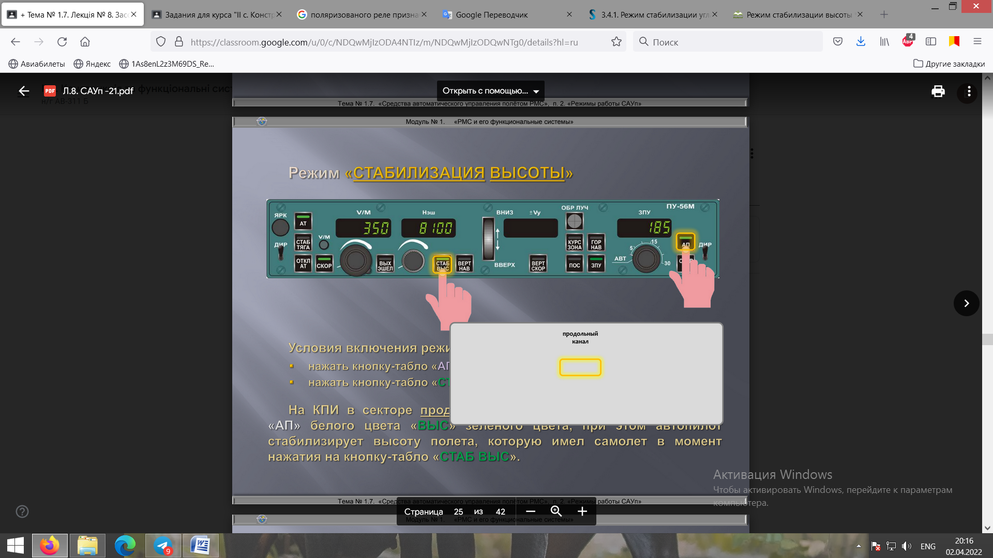Go back to the previous browser page
The height and width of the screenshot is (558, 993).
pos(16,42)
